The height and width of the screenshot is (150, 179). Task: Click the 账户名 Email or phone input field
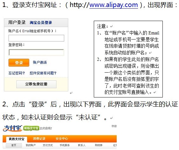click(x=36, y=38)
